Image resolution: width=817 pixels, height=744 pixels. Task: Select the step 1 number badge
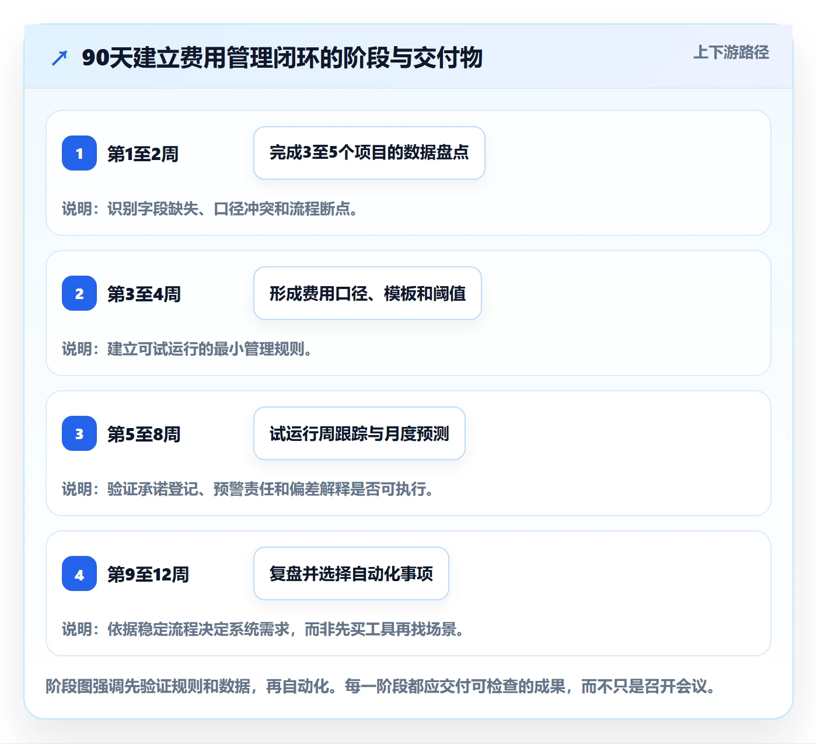click(79, 153)
